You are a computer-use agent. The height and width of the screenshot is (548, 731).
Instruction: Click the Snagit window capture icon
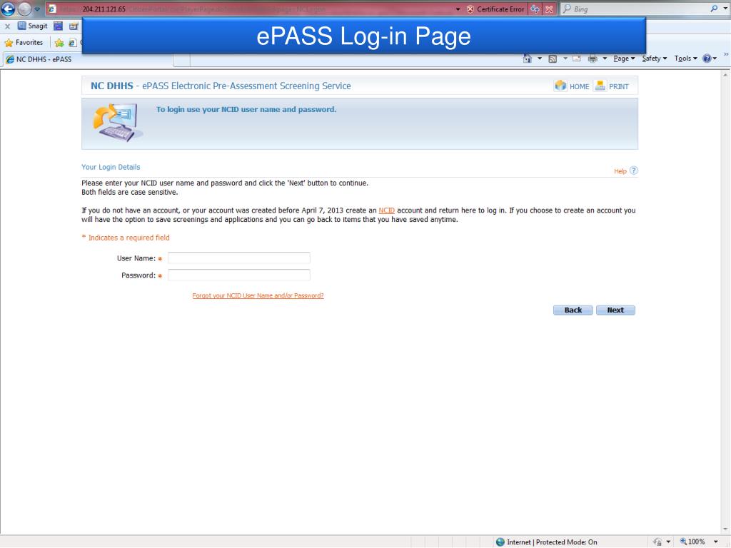pyautogui.click(x=58, y=26)
